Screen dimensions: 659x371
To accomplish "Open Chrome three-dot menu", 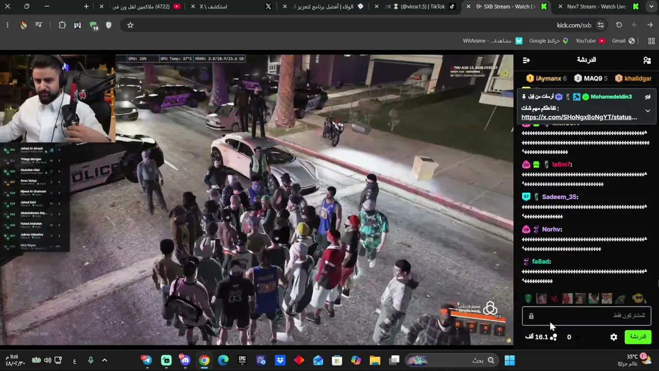I will tap(8, 25).
